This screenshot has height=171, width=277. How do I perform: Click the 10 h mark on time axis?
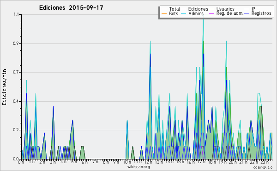pyautogui.click(x=127, y=162)
